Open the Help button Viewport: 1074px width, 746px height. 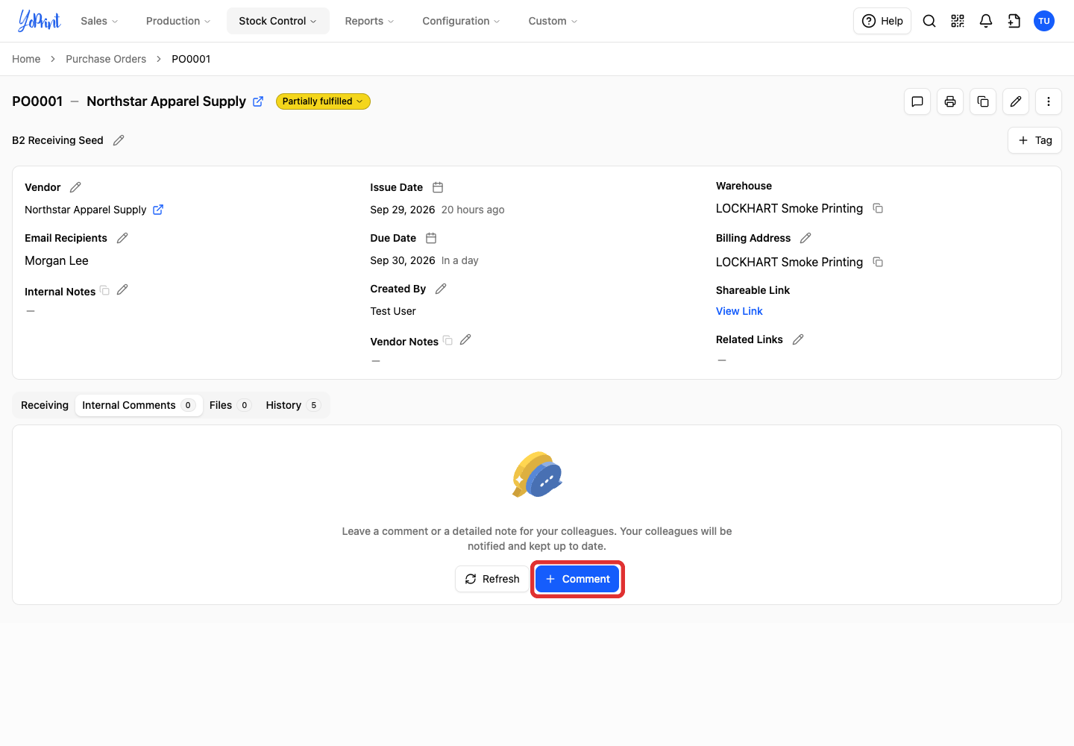pyautogui.click(x=882, y=21)
